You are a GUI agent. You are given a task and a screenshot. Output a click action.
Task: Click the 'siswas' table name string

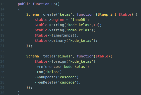point(64,56)
